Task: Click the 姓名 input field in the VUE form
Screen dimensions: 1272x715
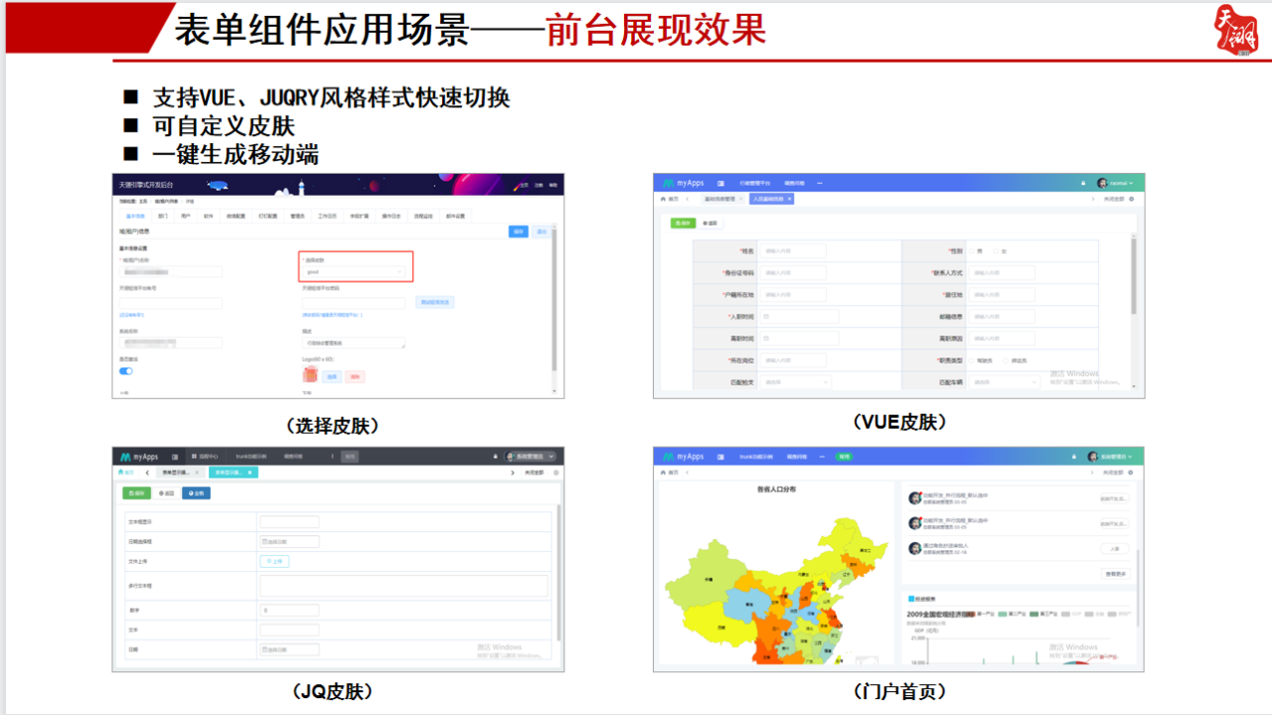Action: pyautogui.click(x=795, y=251)
